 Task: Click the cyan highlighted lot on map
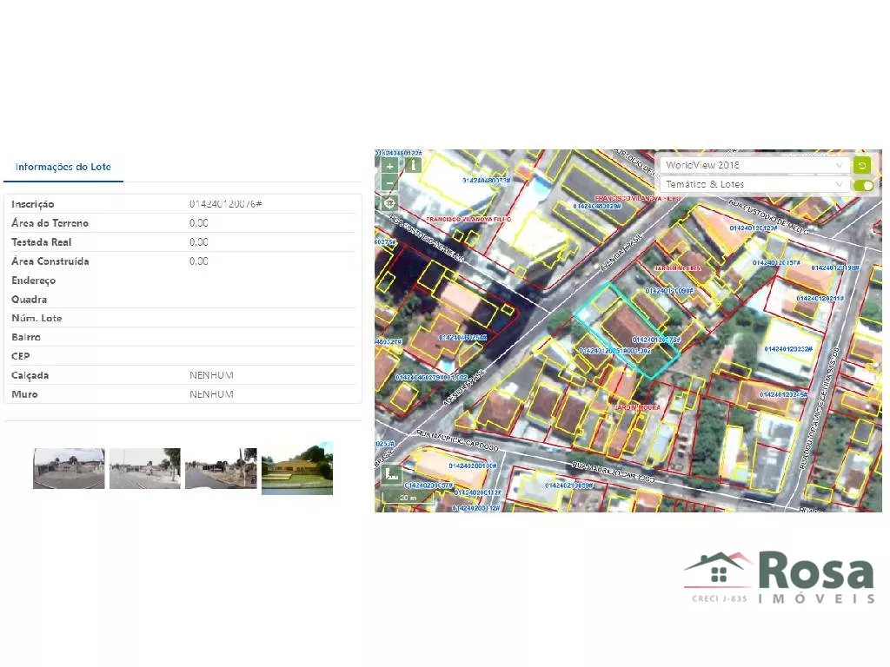tap(628, 330)
